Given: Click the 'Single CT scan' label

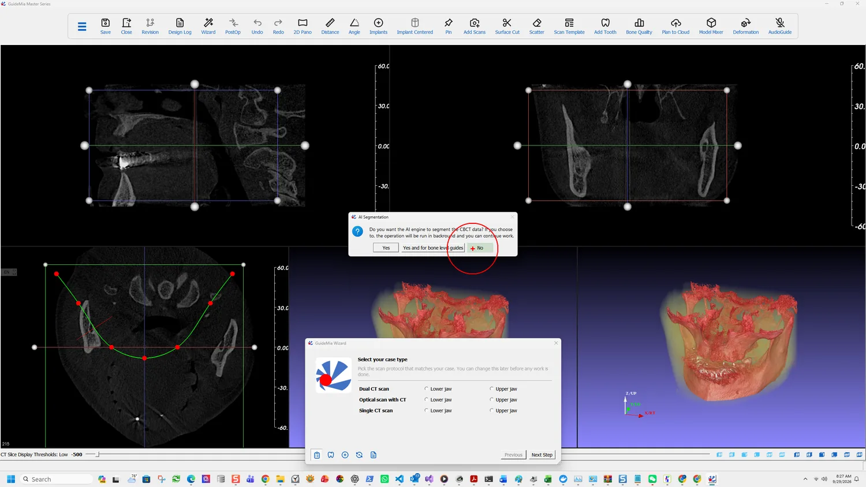Looking at the screenshot, I should (376, 411).
